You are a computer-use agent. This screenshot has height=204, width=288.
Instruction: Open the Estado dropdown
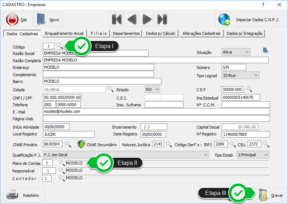[152, 89]
